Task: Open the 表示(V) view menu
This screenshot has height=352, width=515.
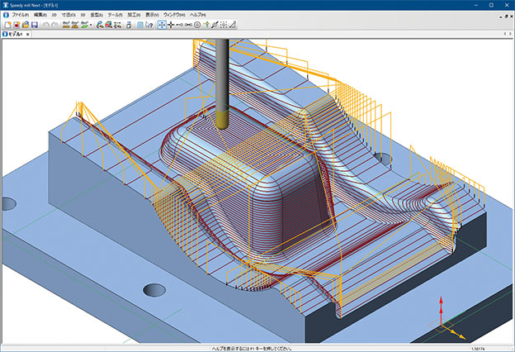Action: pos(152,15)
